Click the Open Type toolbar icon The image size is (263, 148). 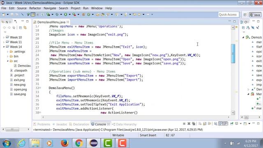[98, 15]
